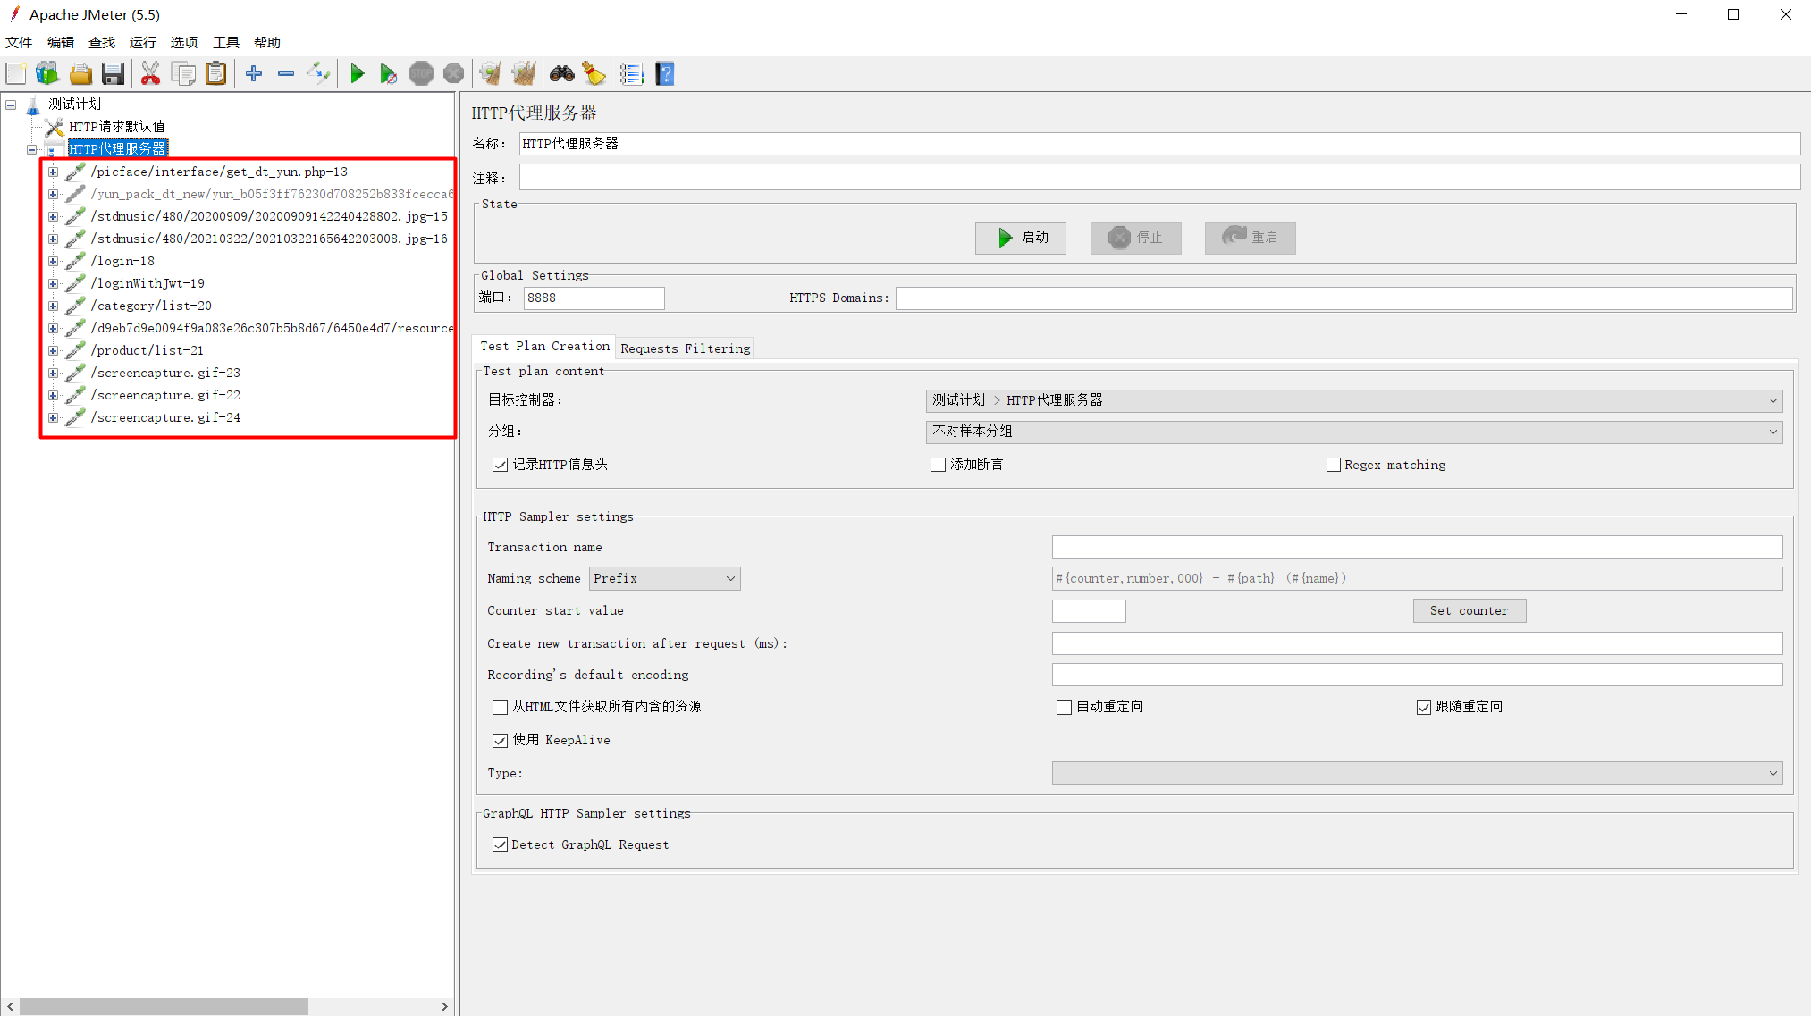Toggle the 跟随重定向 checkbox

click(1424, 707)
